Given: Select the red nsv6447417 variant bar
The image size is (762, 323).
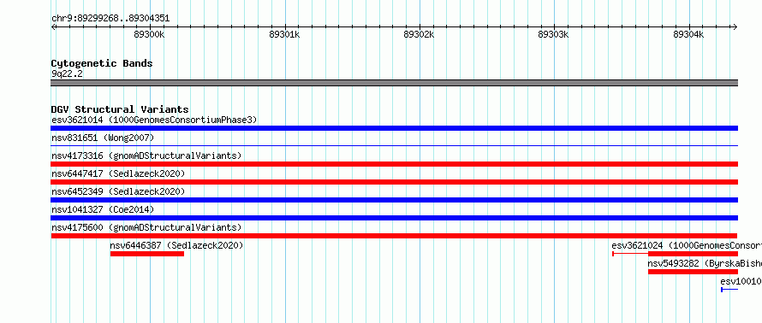Looking at the screenshot, I should click(x=394, y=182).
